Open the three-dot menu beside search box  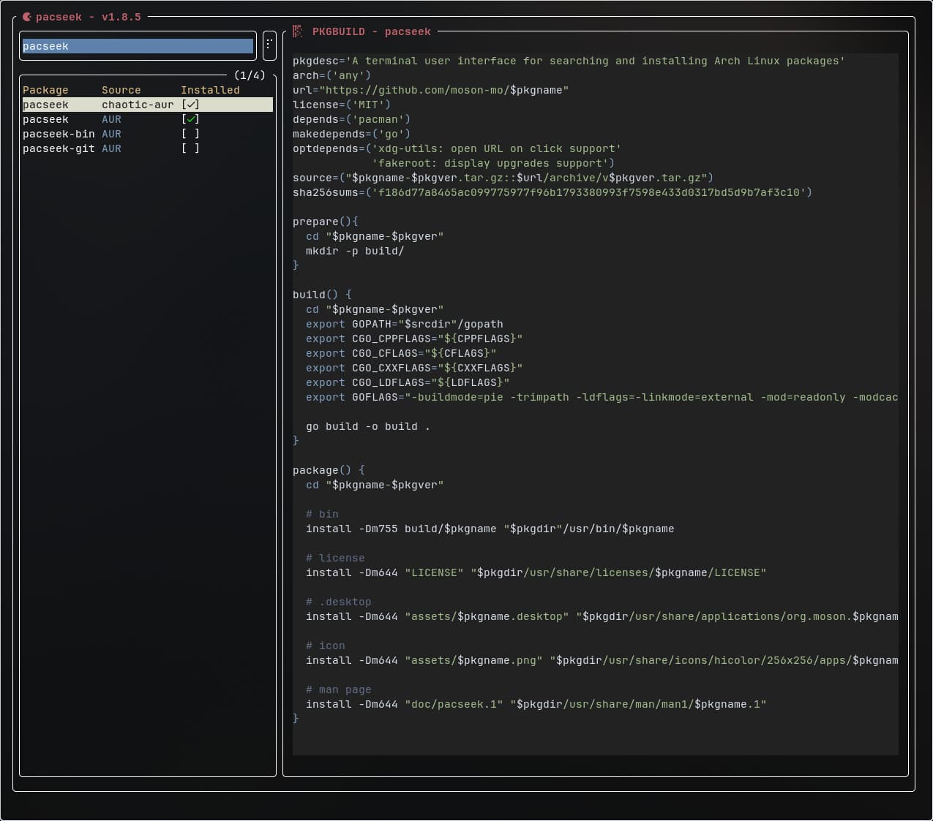(269, 45)
